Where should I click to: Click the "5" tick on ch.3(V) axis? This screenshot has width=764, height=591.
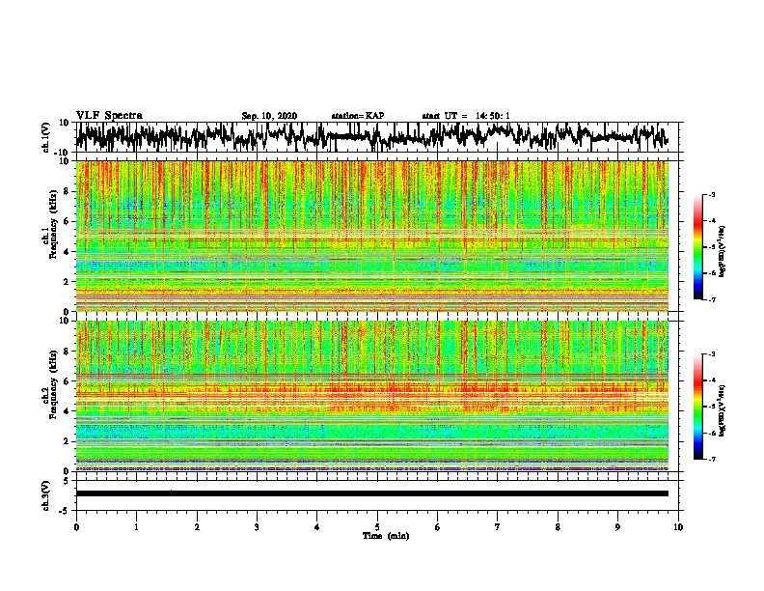pos(68,481)
